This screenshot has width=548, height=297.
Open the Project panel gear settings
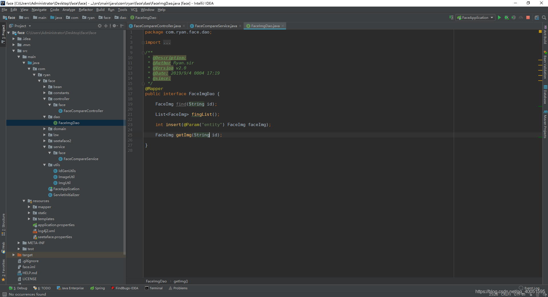pos(115,26)
